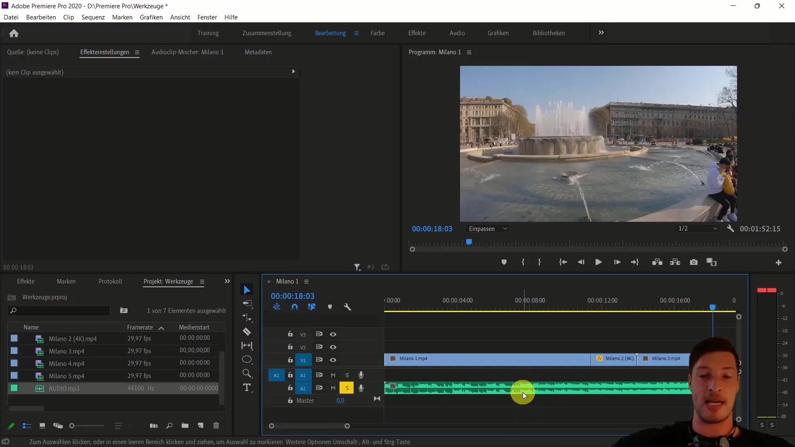Open Program monitor button editor plus

click(778, 262)
